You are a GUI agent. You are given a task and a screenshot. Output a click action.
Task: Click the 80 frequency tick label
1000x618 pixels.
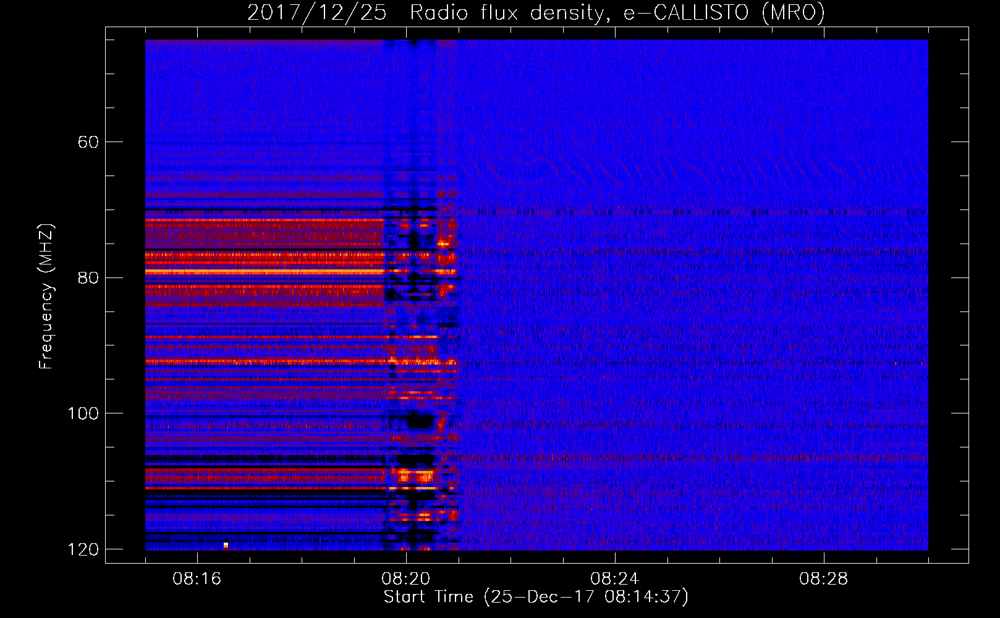click(x=88, y=277)
